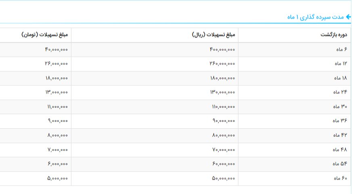Viewport: 353px width, 194px height.
Task: Click the 'مبلغ تسهیلات (ریال)' column header
Action: tap(214, 35)
